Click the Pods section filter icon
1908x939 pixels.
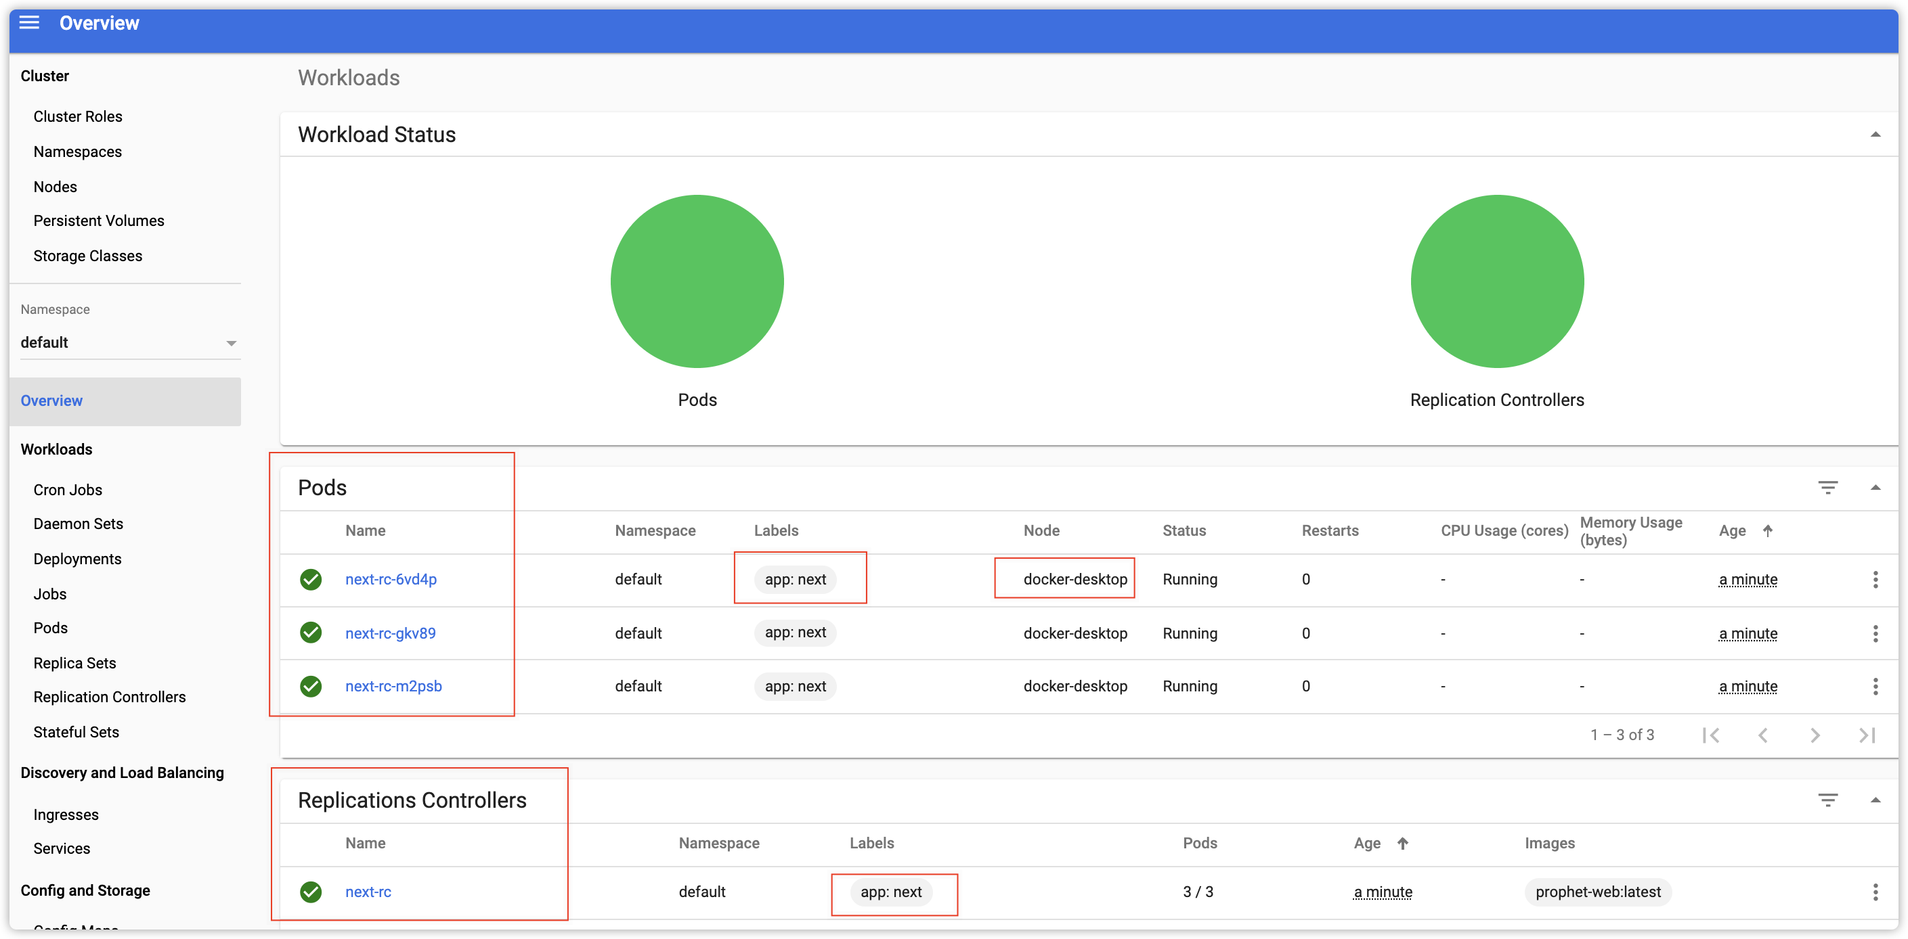click(x=1827, y=488)
